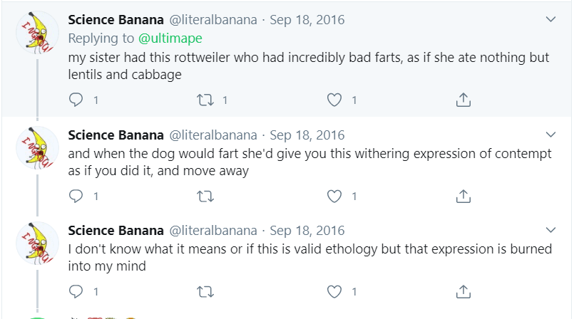Reply to the valid ethology tweet
Image resolution: width=574 pixels, height=319 pixels.
[76, 291]
